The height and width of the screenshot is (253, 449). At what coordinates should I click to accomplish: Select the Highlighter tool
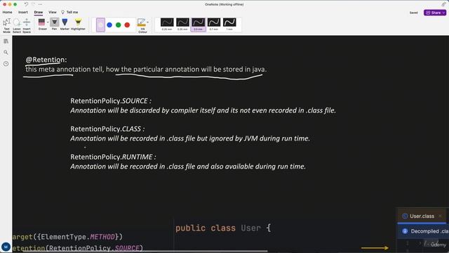coord(78,25)
